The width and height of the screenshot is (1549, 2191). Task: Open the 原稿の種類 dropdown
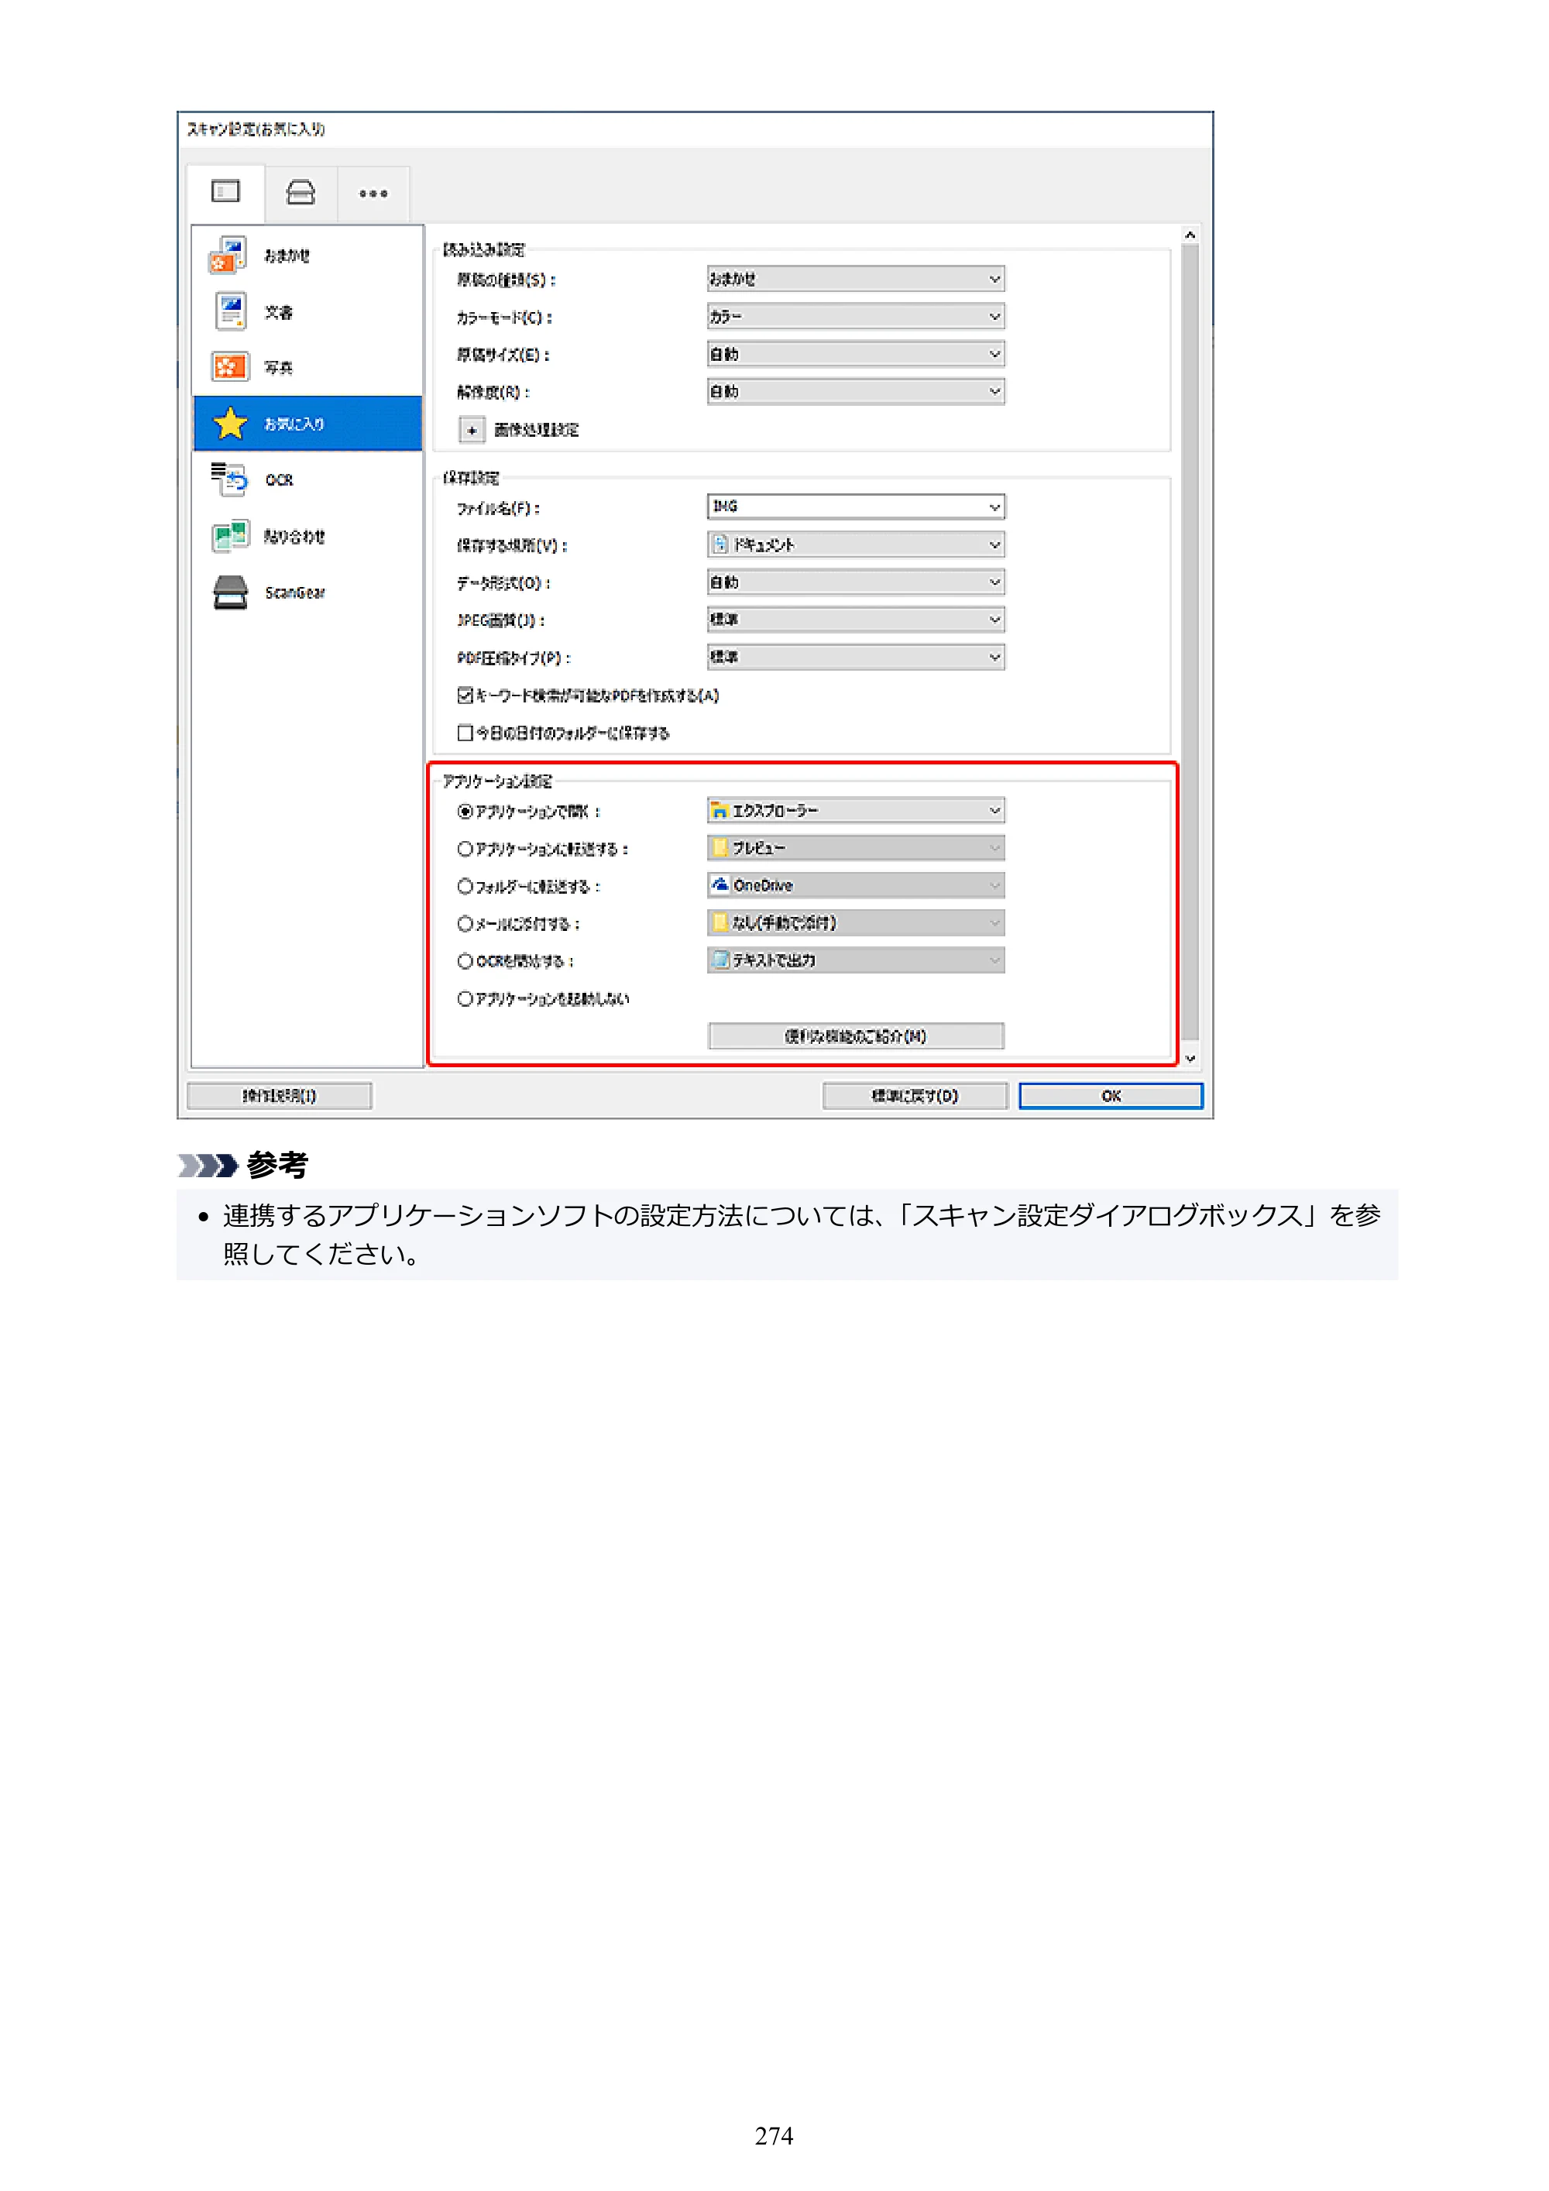(855, 279)
